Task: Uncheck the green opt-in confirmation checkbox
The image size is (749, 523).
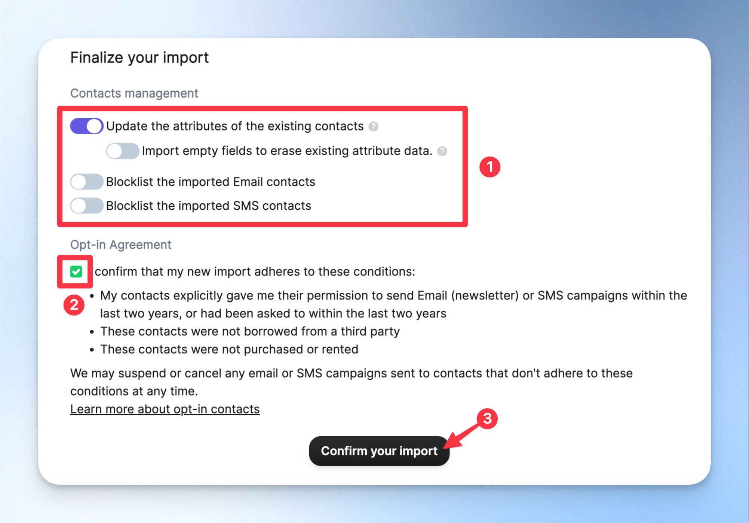Action: pos(76,271)
